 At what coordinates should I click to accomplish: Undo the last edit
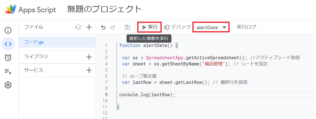[103, 27]
